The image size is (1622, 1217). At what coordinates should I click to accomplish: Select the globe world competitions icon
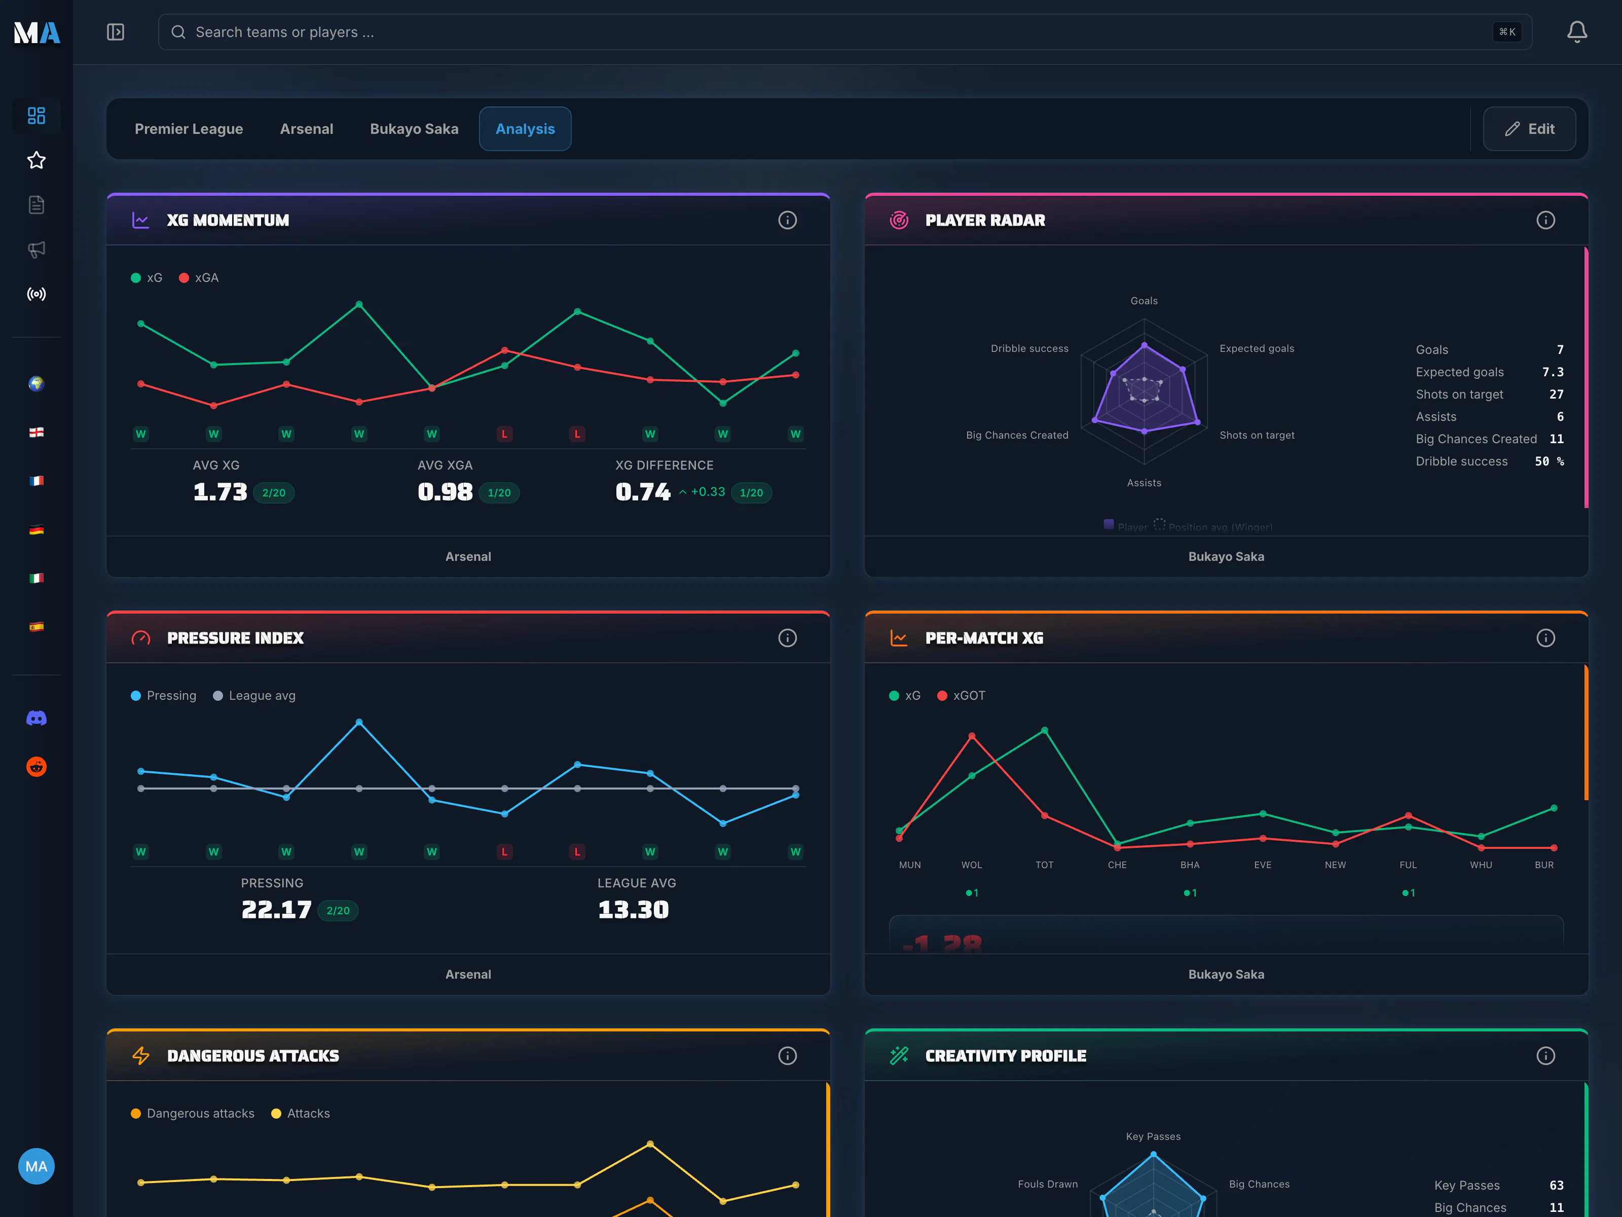(36, 384)
